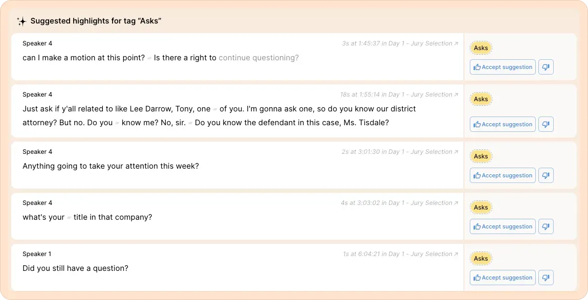Select the 'Did you still have a question?' text

click(75, 268)
